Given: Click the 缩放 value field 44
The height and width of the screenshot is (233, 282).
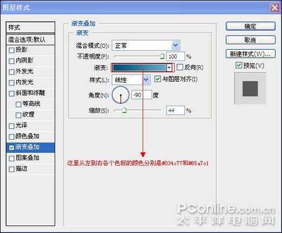Looking at the screenshot, I should point(176,110).
